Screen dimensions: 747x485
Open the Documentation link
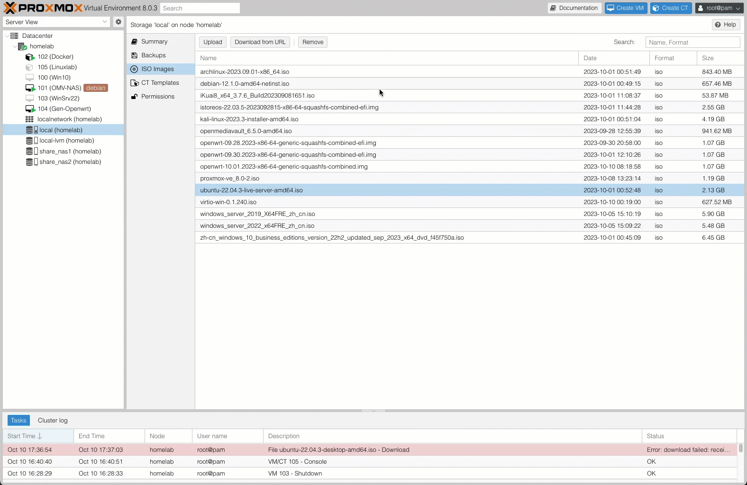point(574,8)
